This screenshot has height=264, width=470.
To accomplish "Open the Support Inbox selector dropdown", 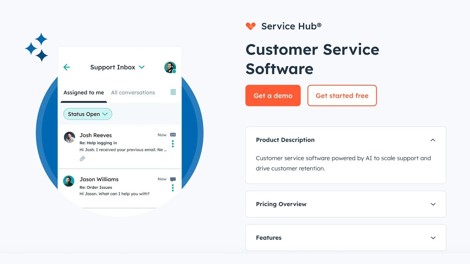I will tap(142, 67).
